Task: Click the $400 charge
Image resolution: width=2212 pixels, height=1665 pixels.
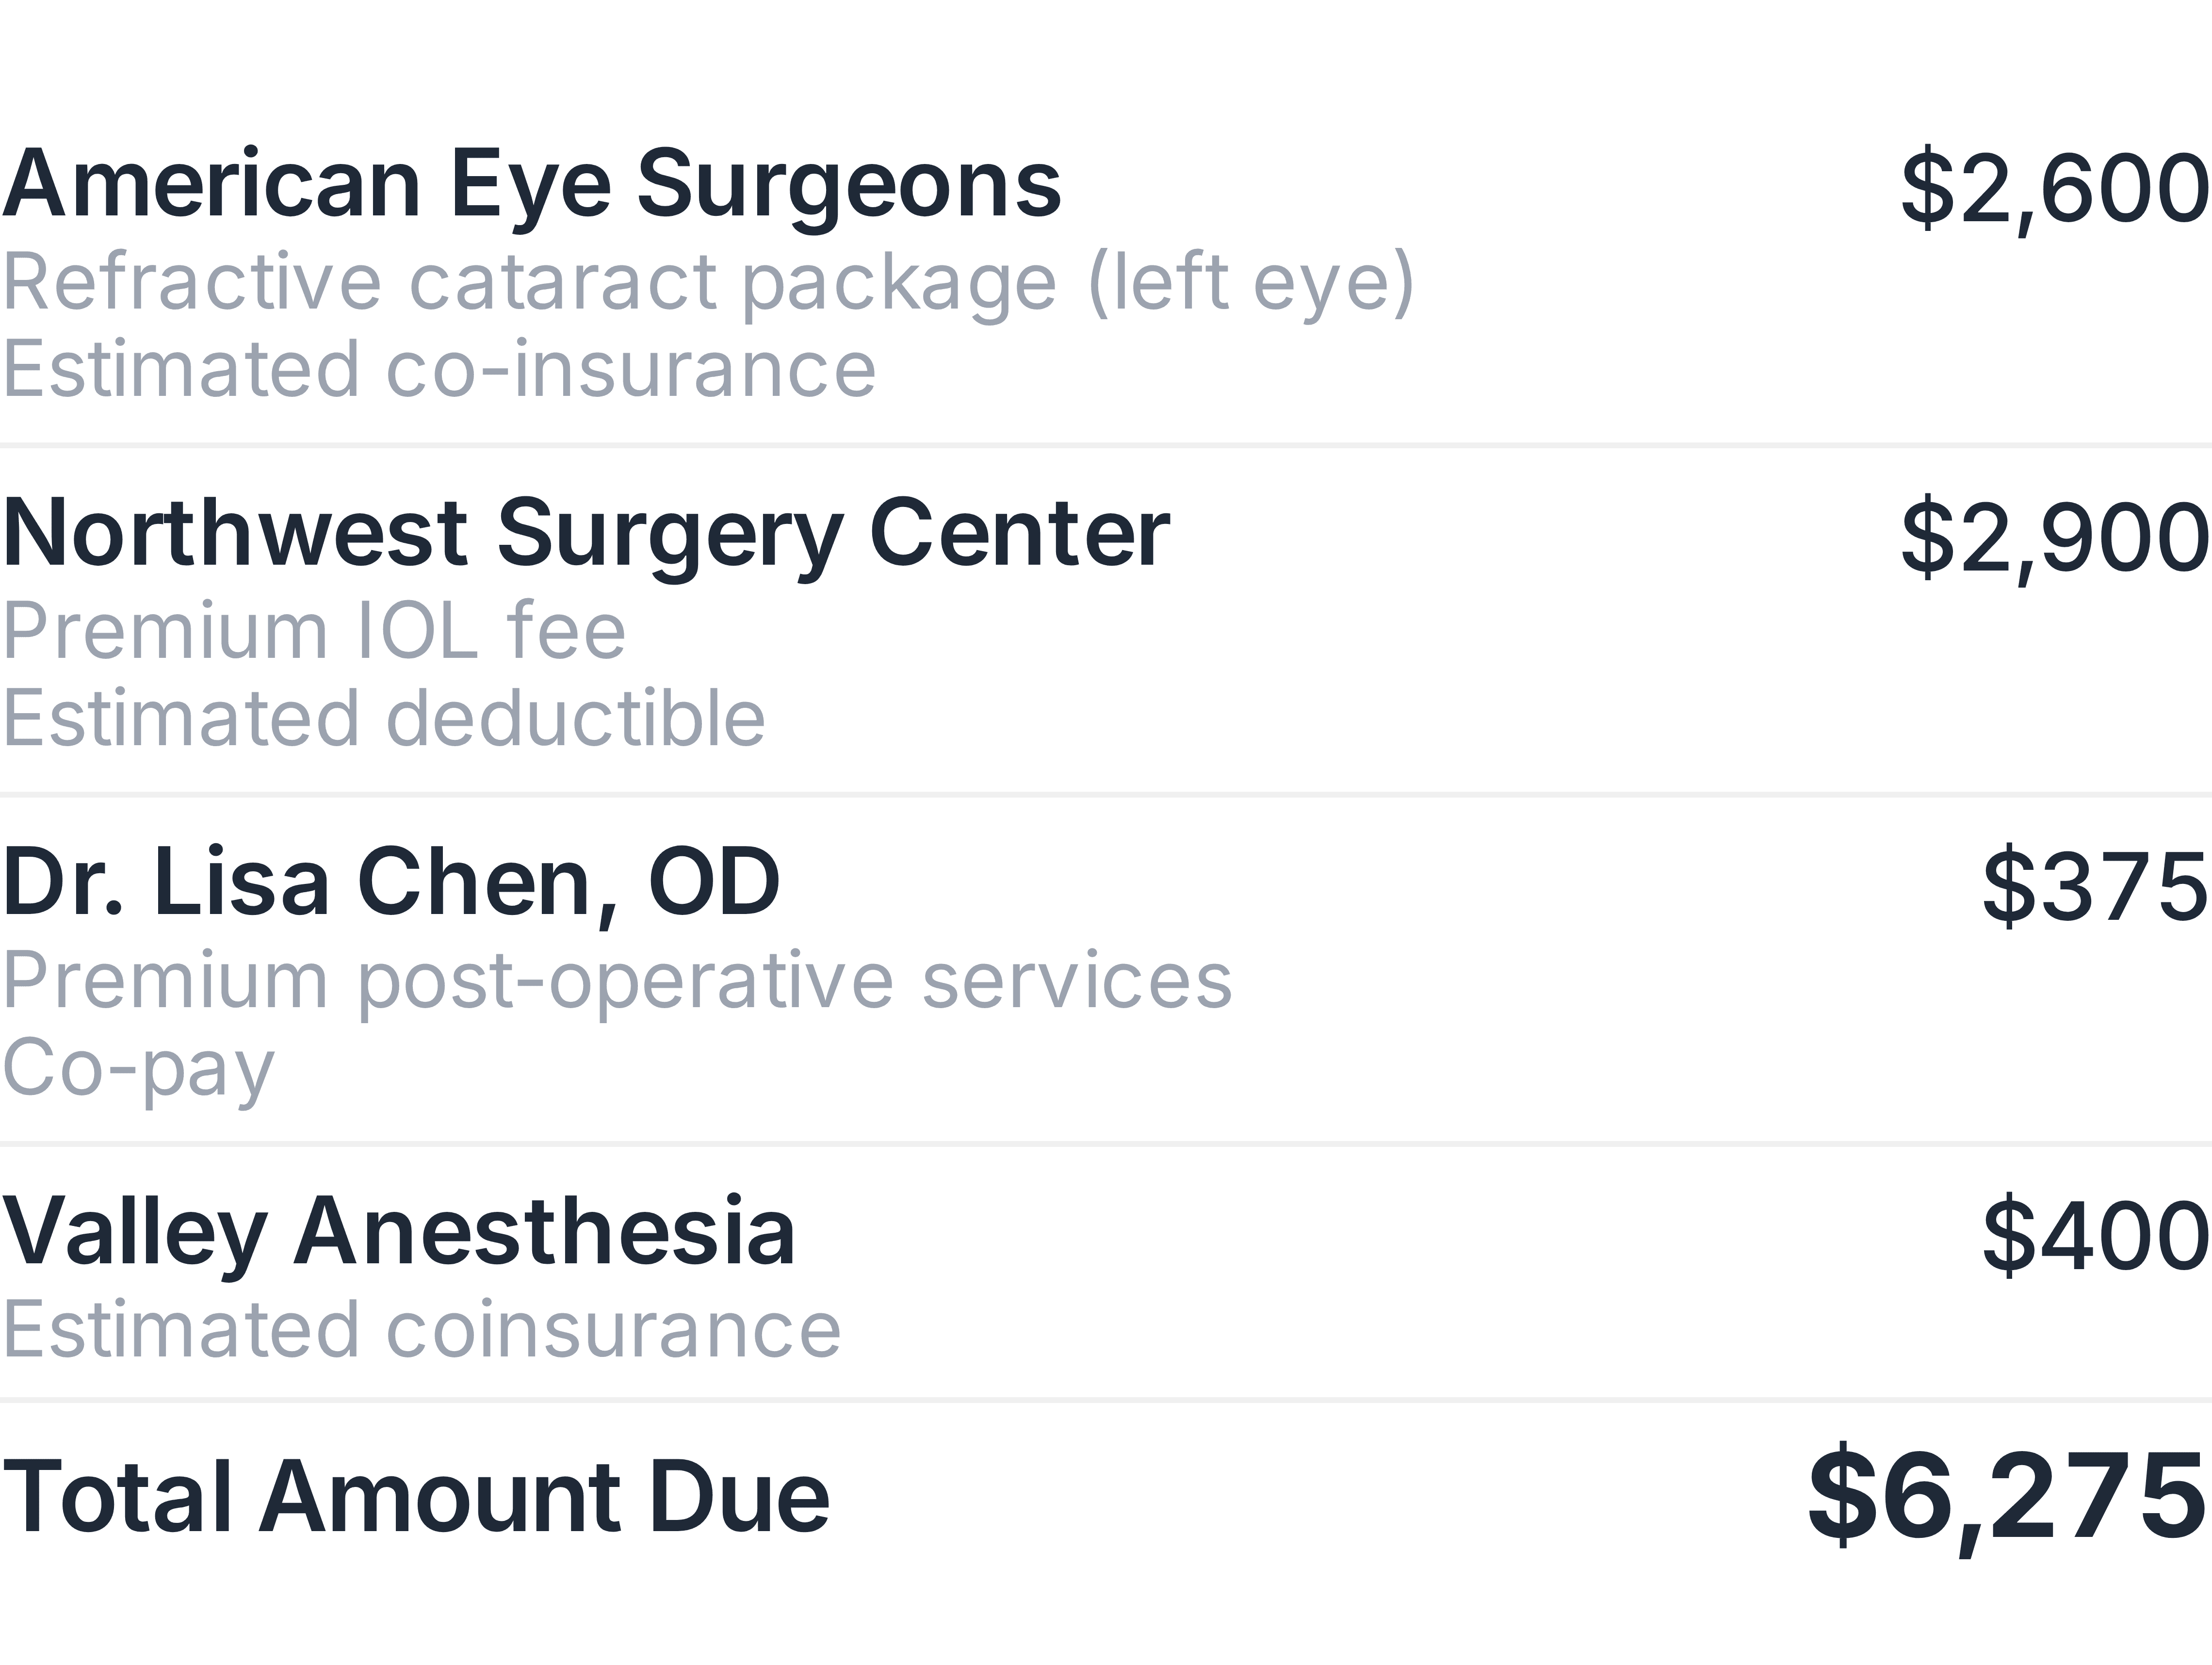Action: click(x=2095, y=1236)
